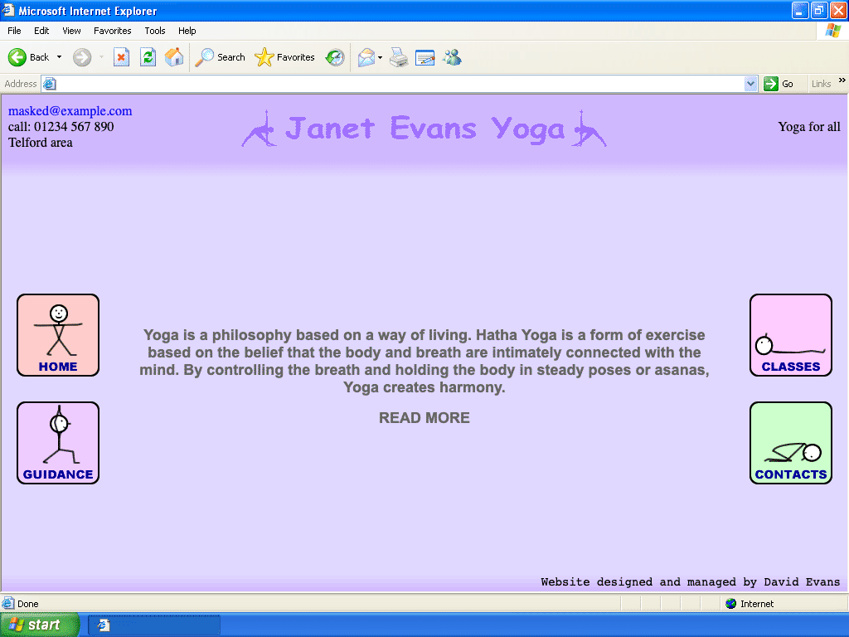Click the Start button on taskbar

(x=40, y=625)
